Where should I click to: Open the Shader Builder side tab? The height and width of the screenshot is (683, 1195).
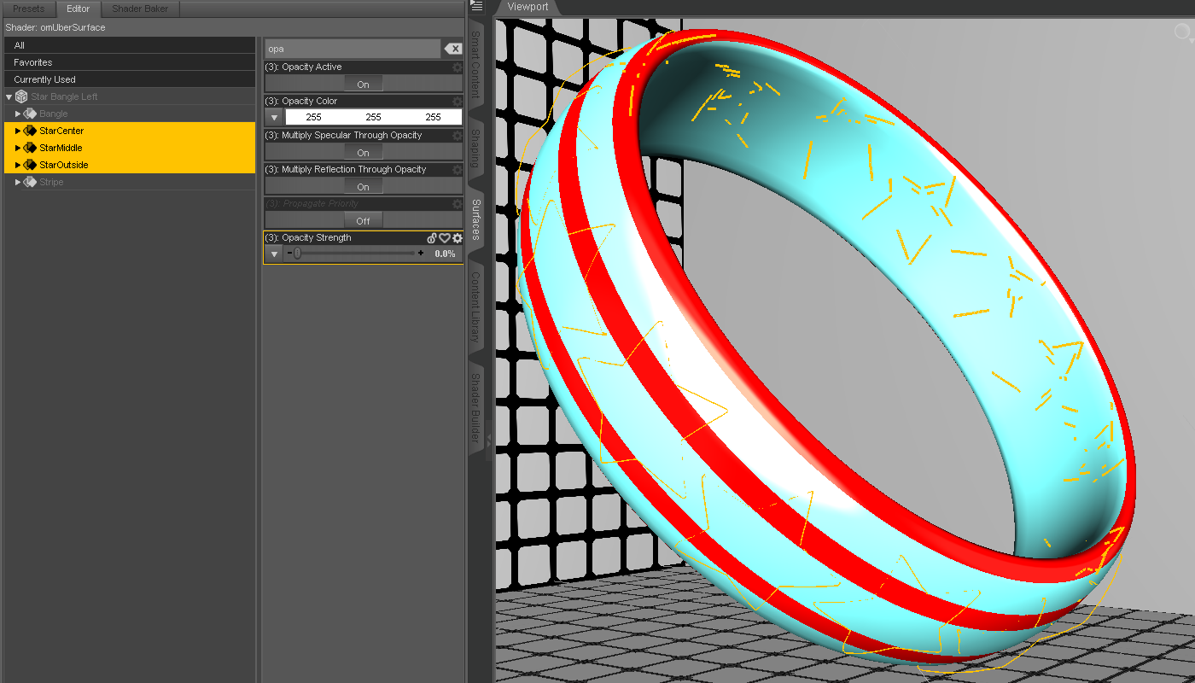tap(475, 408)
